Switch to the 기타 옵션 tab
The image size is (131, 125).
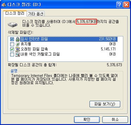pyautogui.click(x=36, y=14)
